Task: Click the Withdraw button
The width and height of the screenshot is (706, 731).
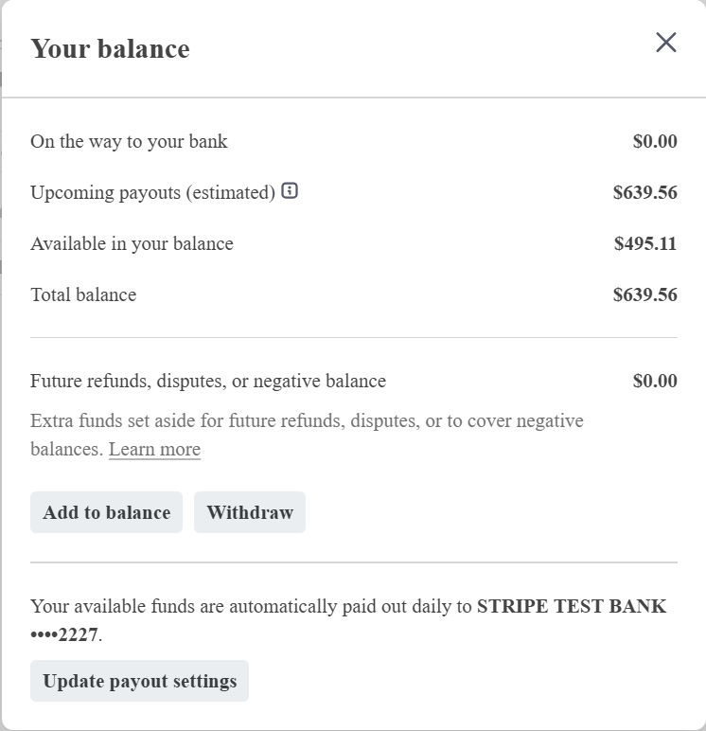Action: tap(250, 512)
